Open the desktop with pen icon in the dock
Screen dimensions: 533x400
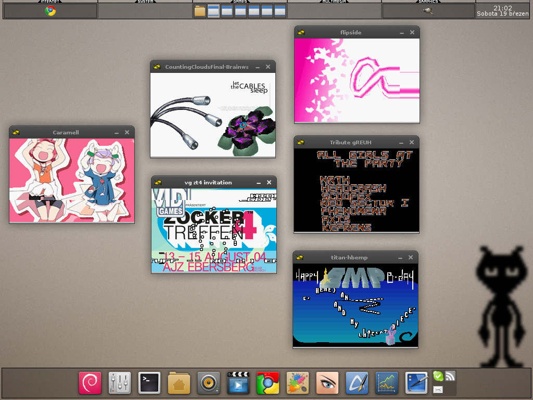tap(416, 383)
